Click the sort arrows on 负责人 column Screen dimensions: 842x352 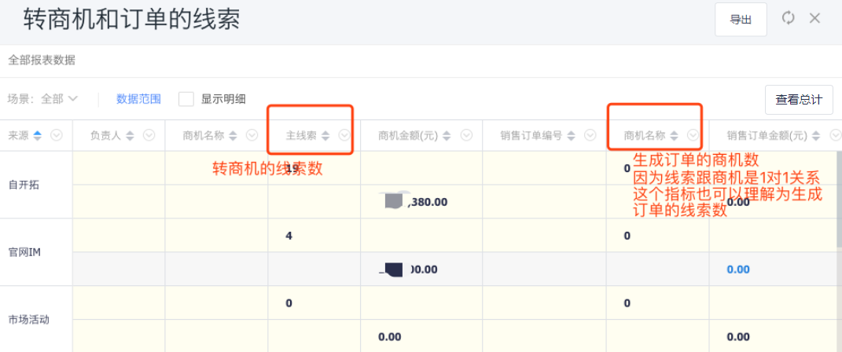[x=131, y=135]
